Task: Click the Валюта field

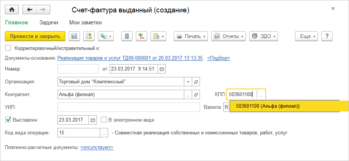Action: (226, 107)
